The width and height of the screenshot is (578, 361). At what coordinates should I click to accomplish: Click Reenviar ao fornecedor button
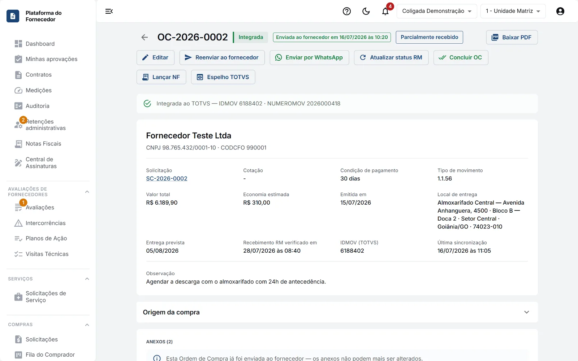(222, 57)
